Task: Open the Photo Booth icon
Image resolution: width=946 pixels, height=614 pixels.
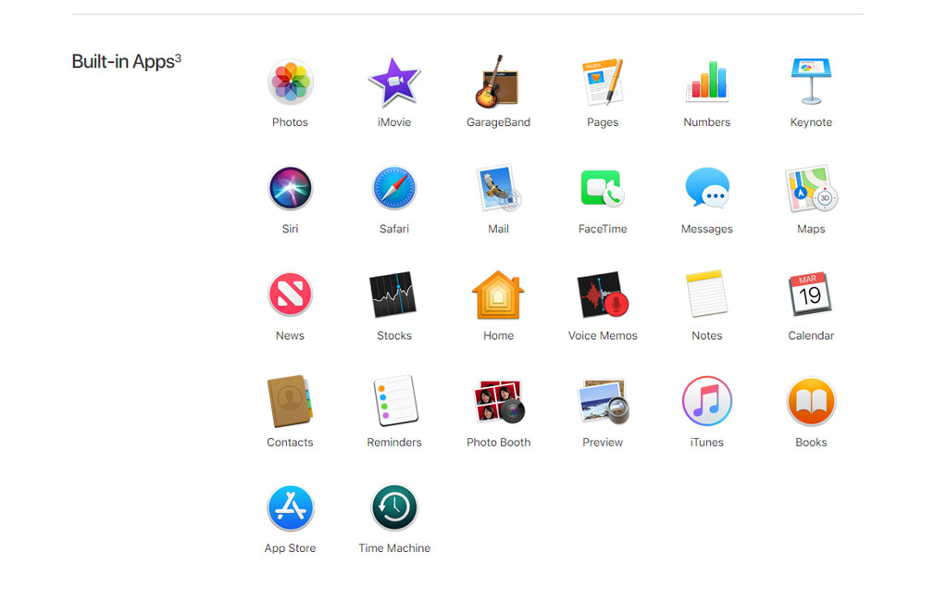Action: pyautogui.click(x=500, y=401)
